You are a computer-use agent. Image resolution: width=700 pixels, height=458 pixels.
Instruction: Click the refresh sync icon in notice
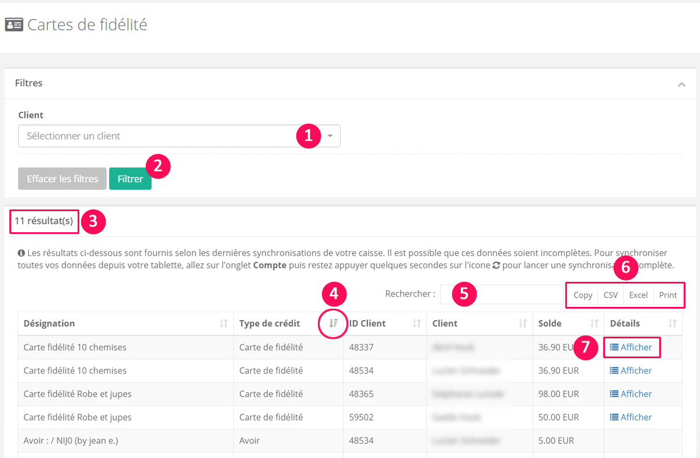coord(496,265)
